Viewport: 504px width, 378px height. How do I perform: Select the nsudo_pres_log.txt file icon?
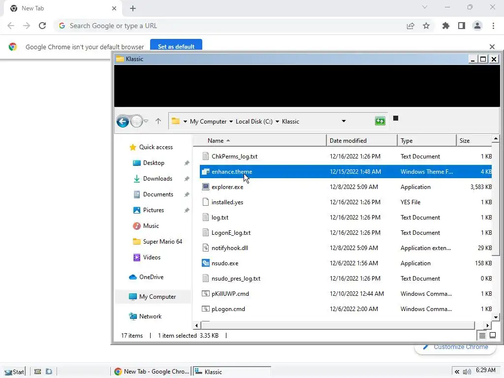205,279
